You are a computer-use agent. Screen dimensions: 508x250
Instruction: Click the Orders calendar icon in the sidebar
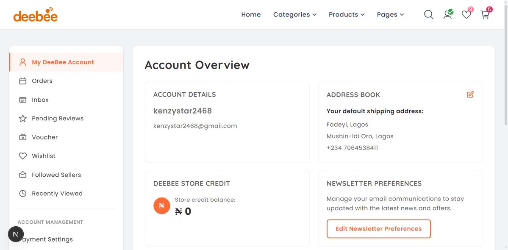22,81
